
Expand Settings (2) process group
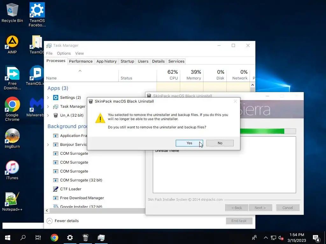click(x=48, y=98)
